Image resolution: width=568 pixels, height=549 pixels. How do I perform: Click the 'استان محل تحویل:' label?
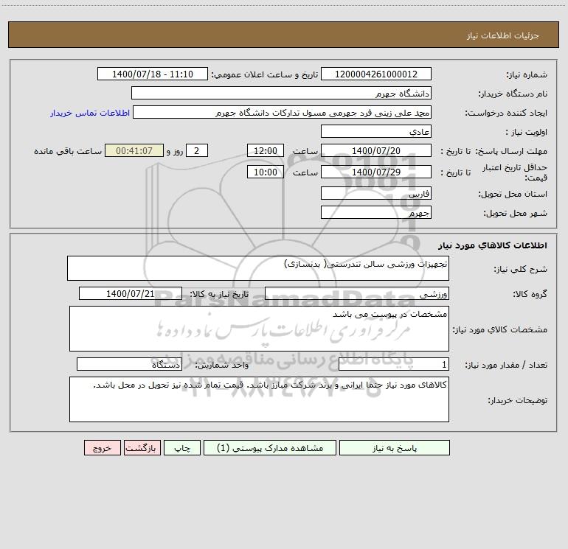pos(513,194)
